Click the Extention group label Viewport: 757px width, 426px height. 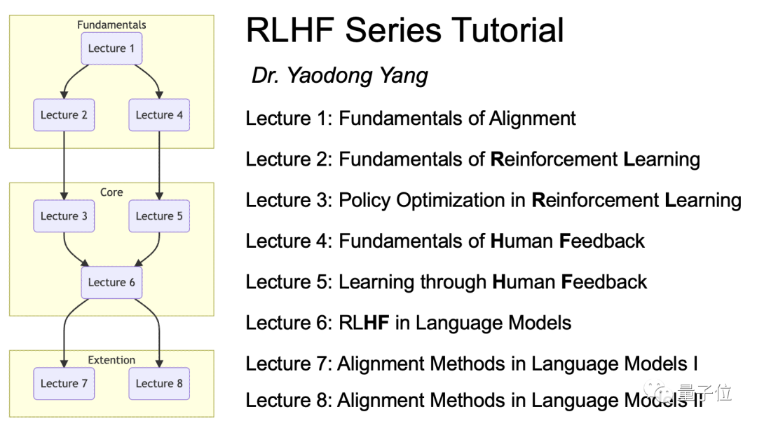point(111,360)
